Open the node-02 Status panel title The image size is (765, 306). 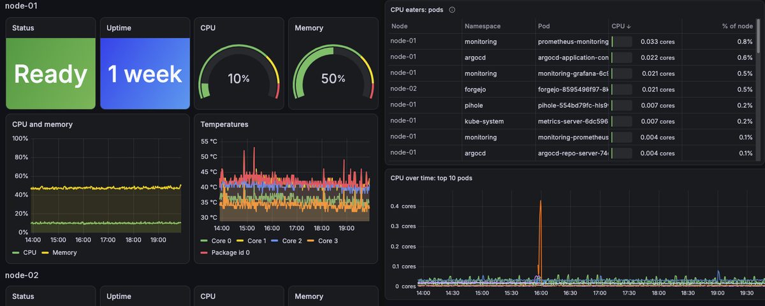(24, 296)
